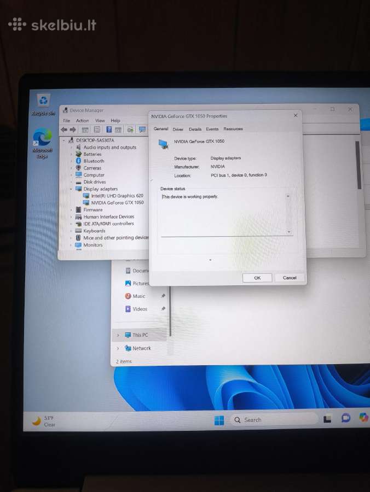Click the Forward arrow in Device Manager toolbar

coord(73,129)
